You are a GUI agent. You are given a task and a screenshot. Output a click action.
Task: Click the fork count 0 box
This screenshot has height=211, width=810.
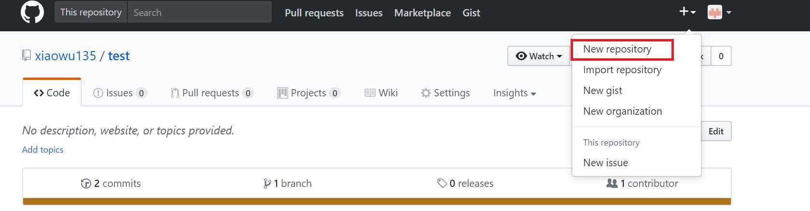click(721, 56)
